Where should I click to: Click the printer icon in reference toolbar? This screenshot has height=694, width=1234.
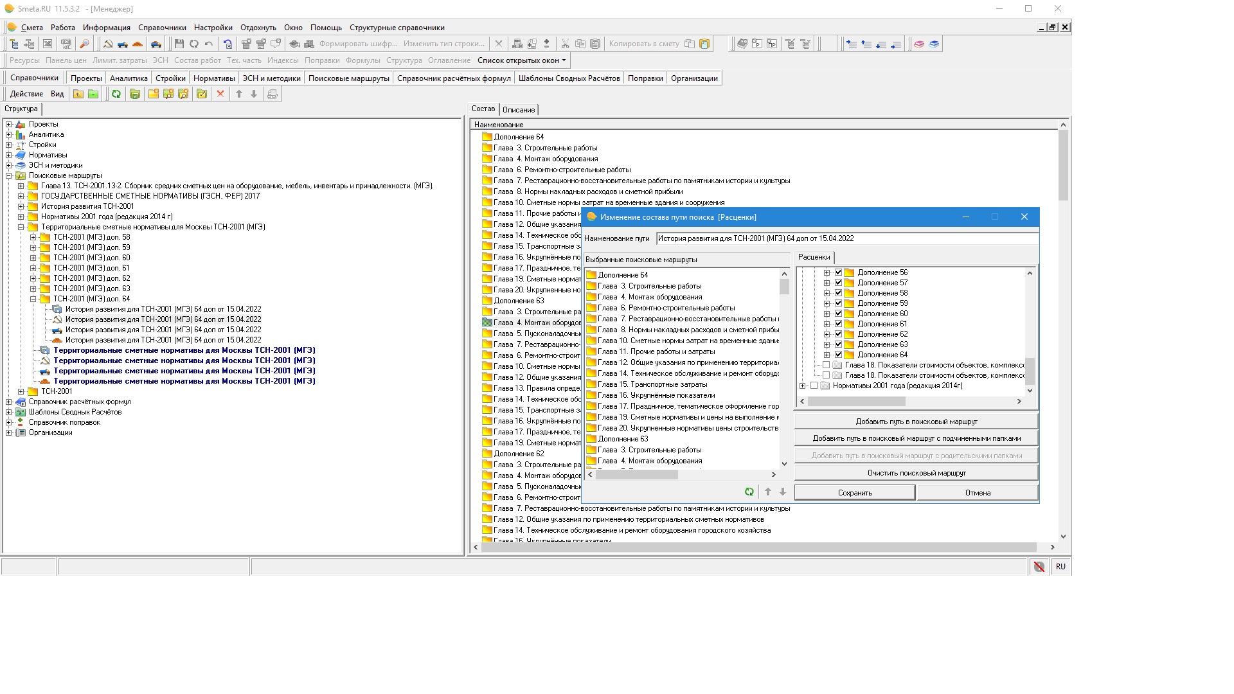click(273, 94)
